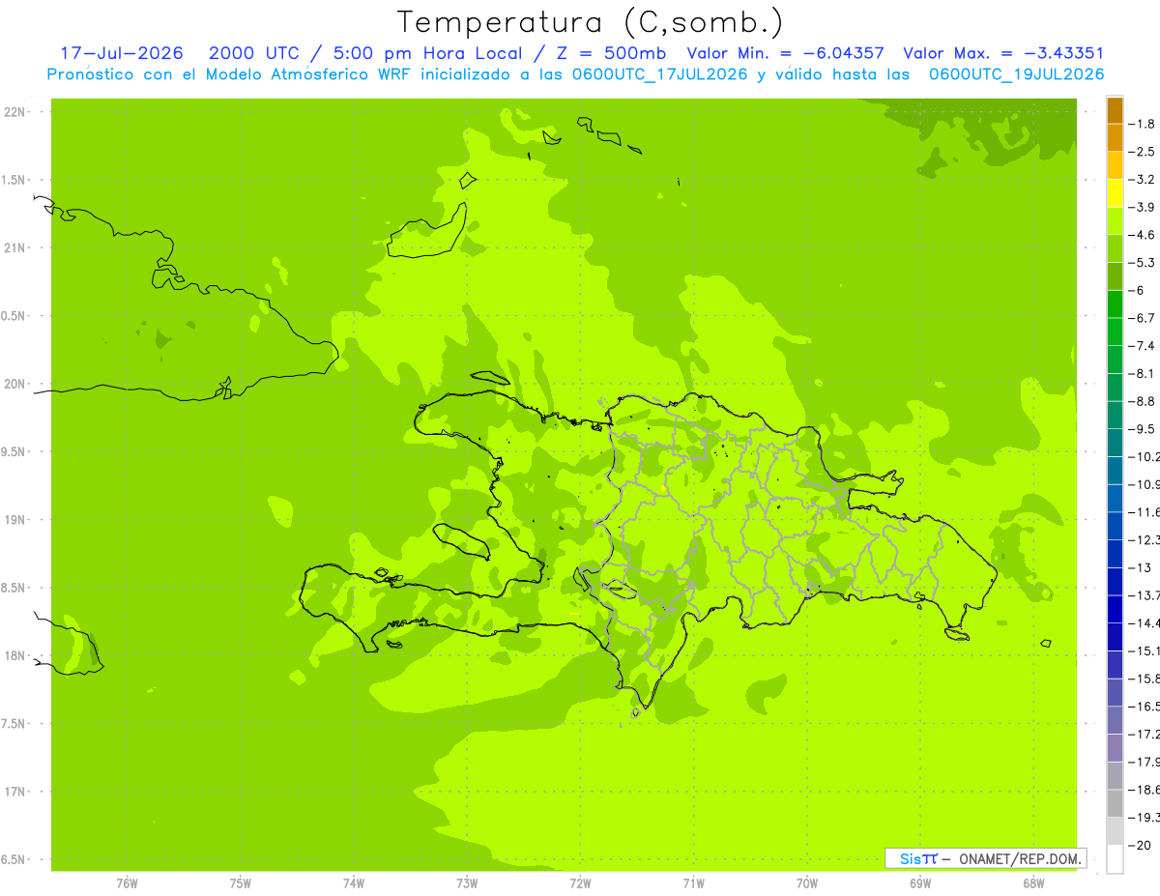Click the valid-until time '0600UTC_19JUL2026'
This screenshot has height=896, width=1160.
(x=1017, y=74)
